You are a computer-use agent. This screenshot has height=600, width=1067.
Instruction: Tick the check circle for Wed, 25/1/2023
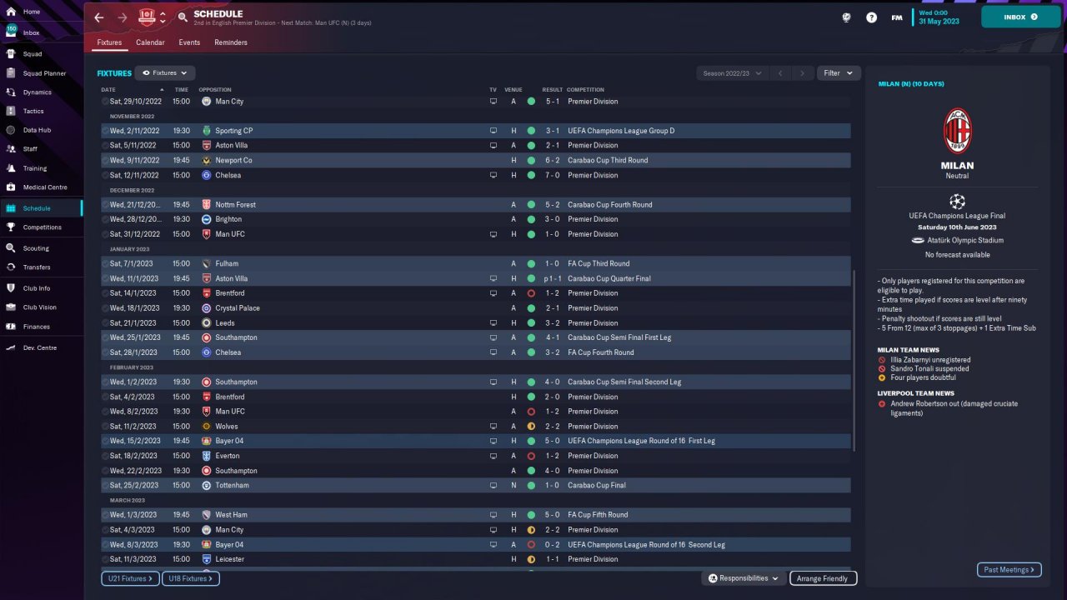coord(106,337)
